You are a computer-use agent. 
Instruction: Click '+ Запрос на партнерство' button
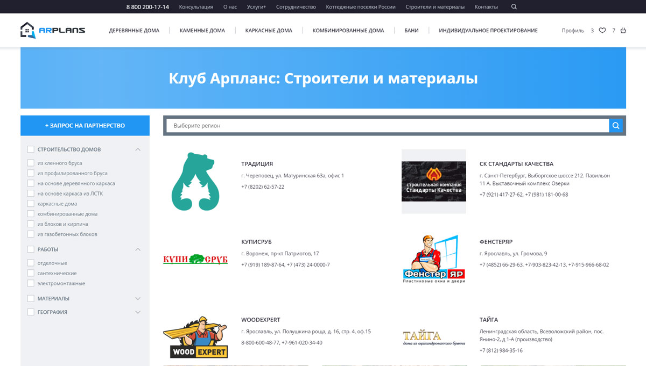pos(85,126)
